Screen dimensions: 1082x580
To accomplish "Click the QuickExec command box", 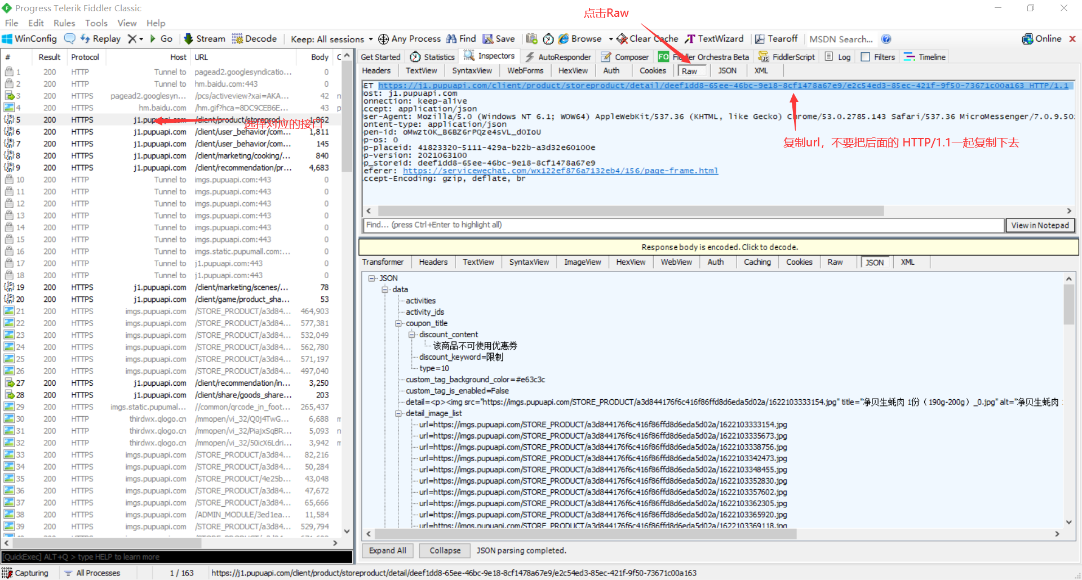I will [x=177, y=557].
